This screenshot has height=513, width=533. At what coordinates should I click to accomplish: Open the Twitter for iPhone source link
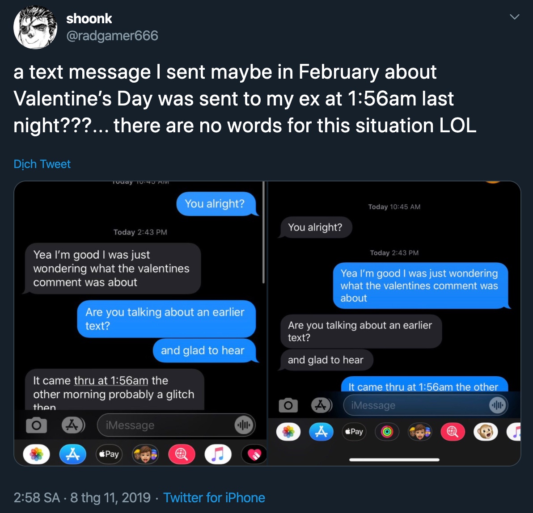[x=214, y=497]
